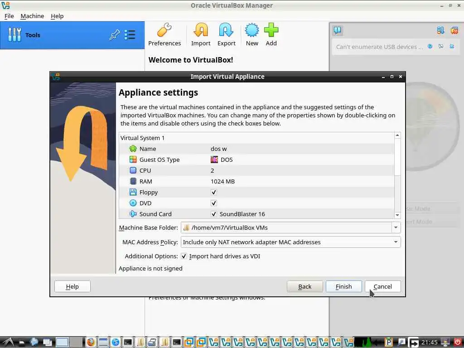Select the Guest OS Type label

(x=159, y=159)
